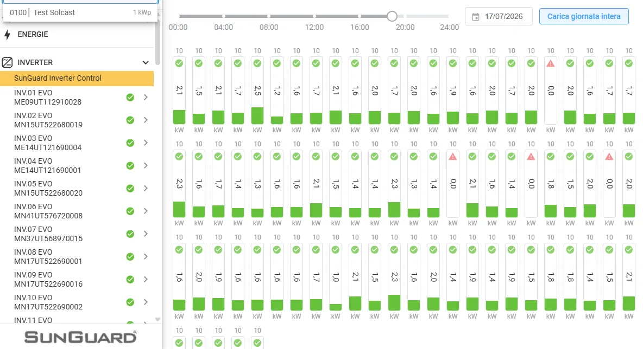Expand INV.06 EVO using its right chevron
643x349 pixels.
[146, 211]
